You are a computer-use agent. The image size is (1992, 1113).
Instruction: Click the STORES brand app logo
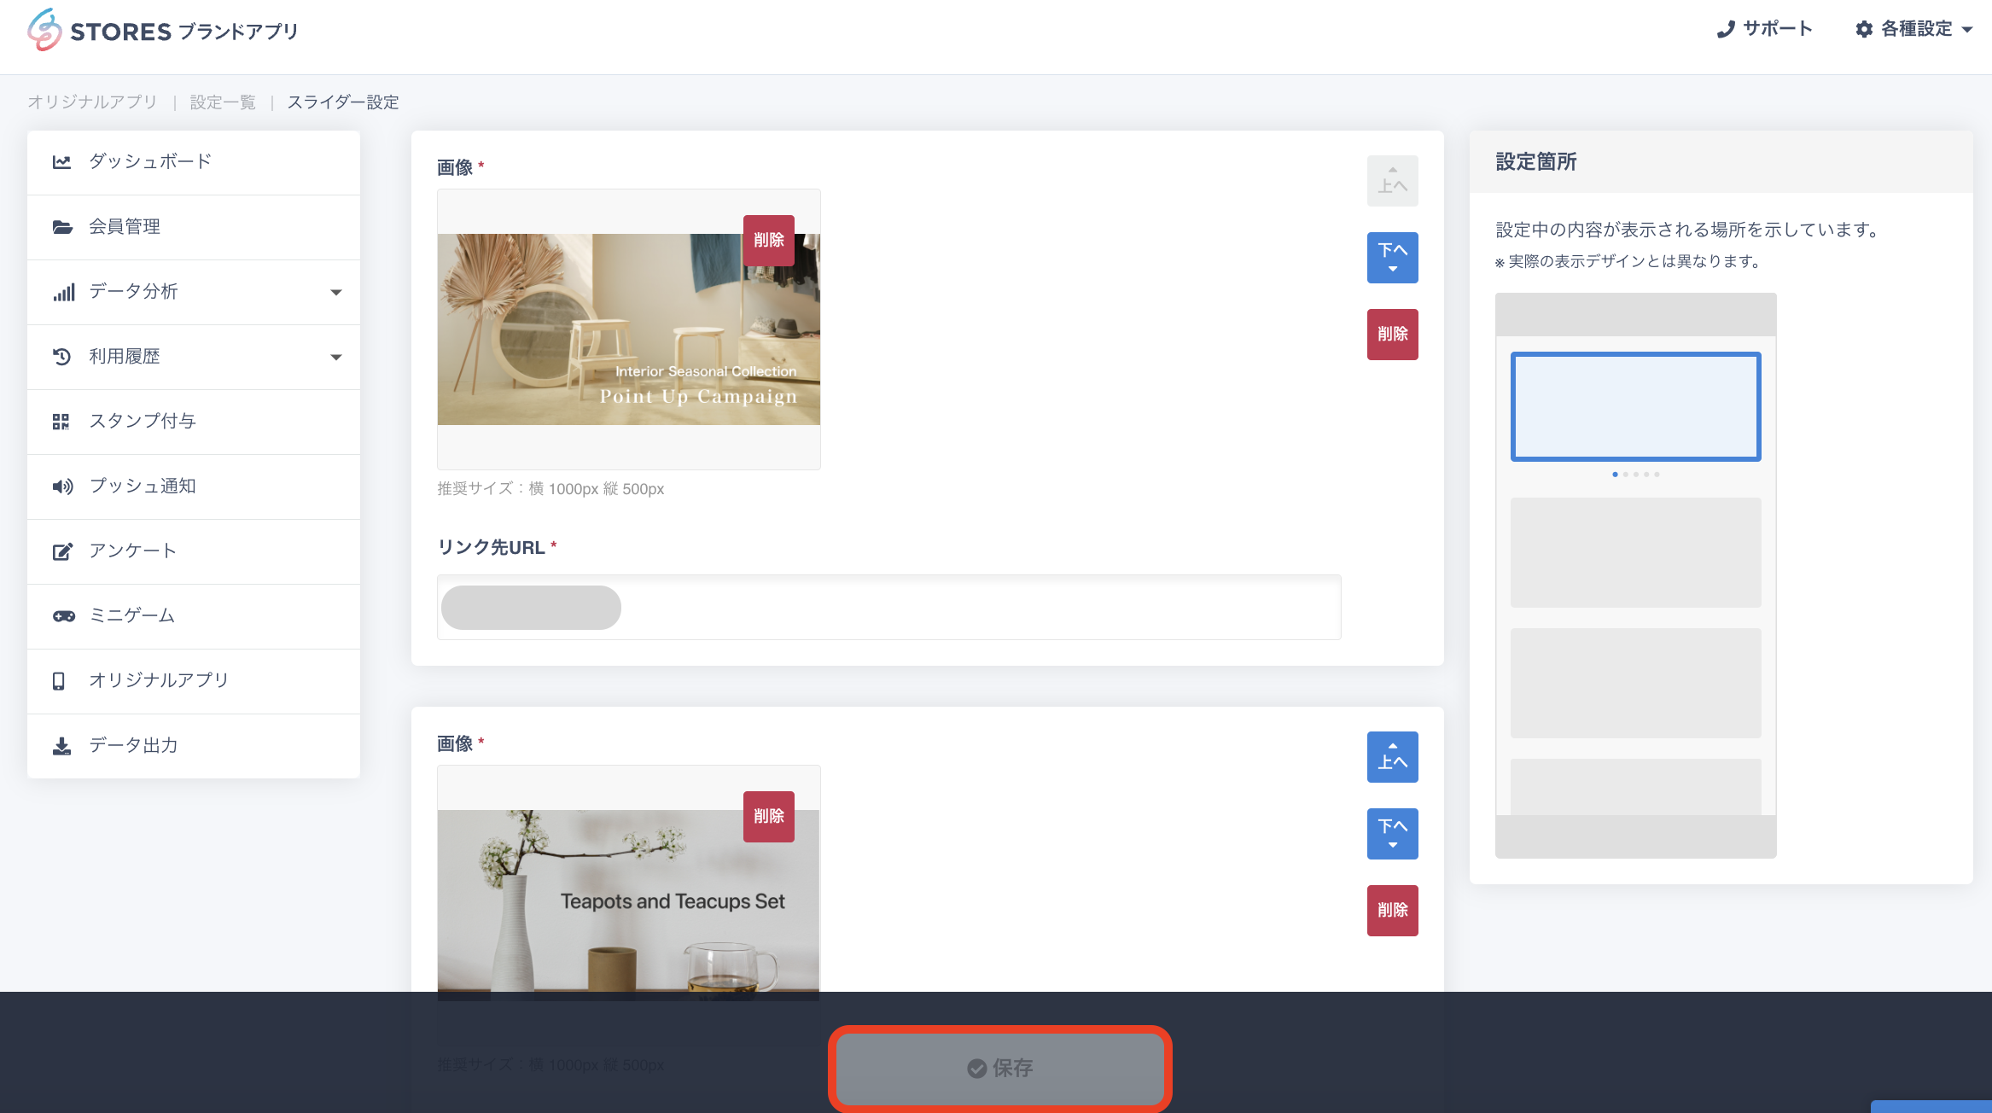tap(162, 31)
